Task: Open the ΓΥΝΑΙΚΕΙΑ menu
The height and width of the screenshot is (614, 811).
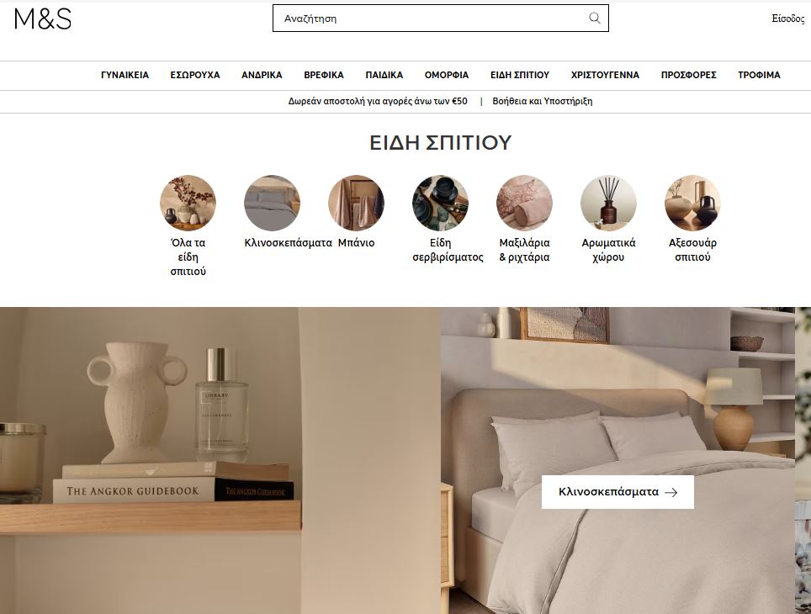Action: [x=125, y=75]
